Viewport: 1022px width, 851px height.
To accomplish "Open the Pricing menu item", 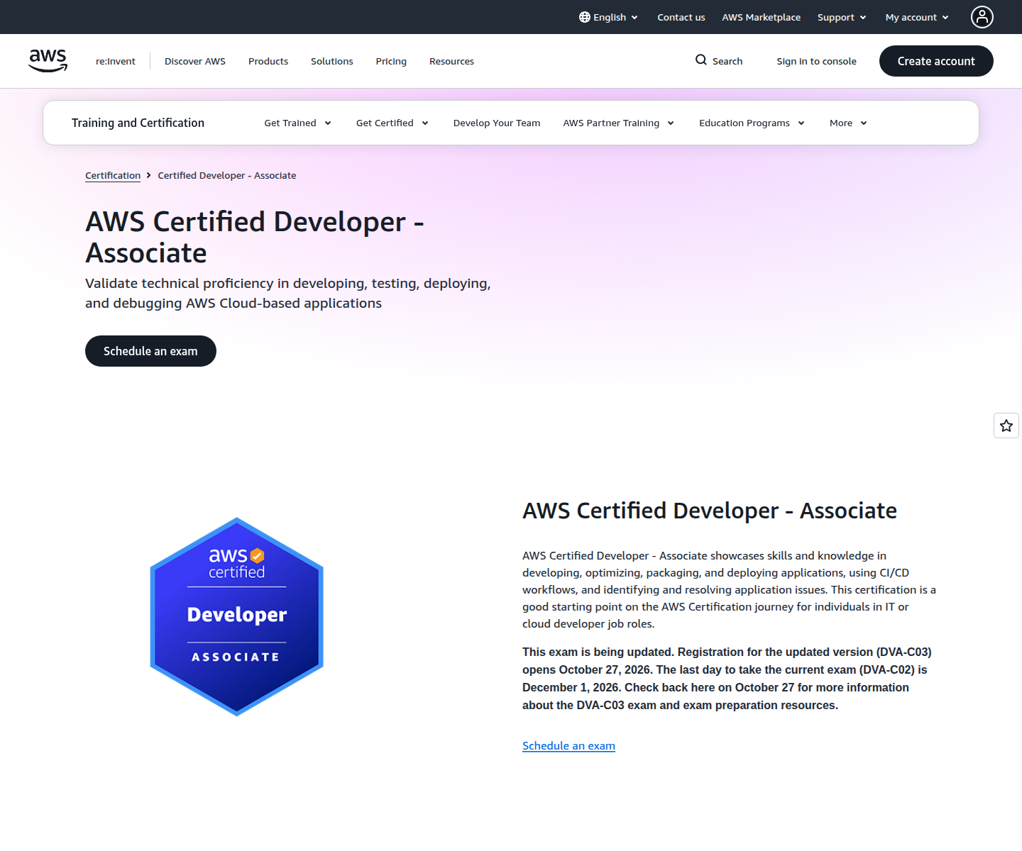I will (391, 61).
